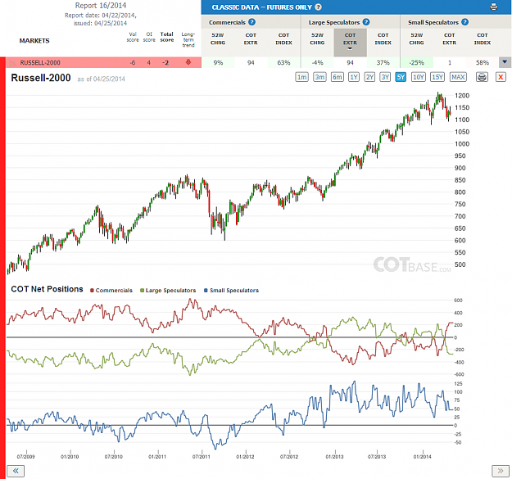512x479 pixels.
Task: Toggle Large Speculators series in legend
Action: click(168, 291)
